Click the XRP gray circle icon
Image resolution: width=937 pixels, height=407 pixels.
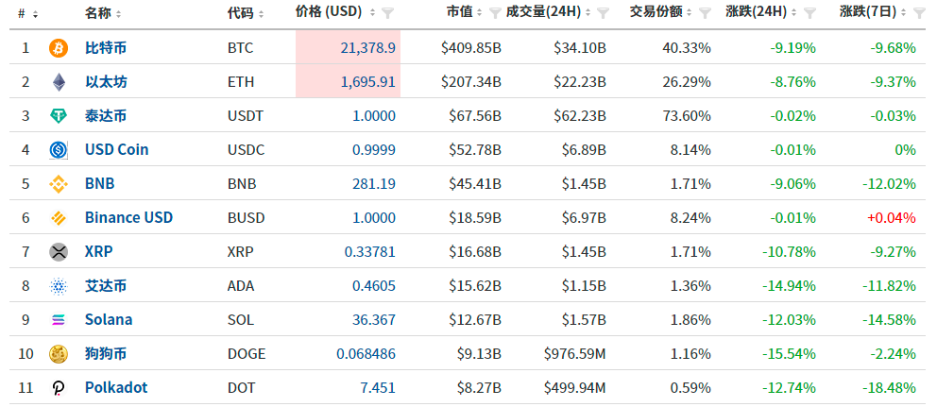59,251
